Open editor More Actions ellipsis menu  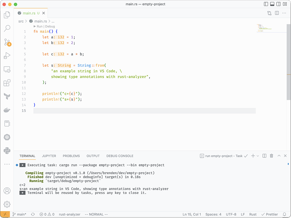(x=284, y=13)
